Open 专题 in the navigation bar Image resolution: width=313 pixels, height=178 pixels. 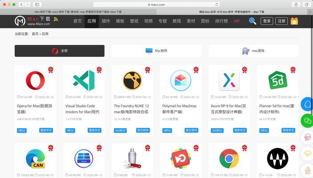click(163, 21)
